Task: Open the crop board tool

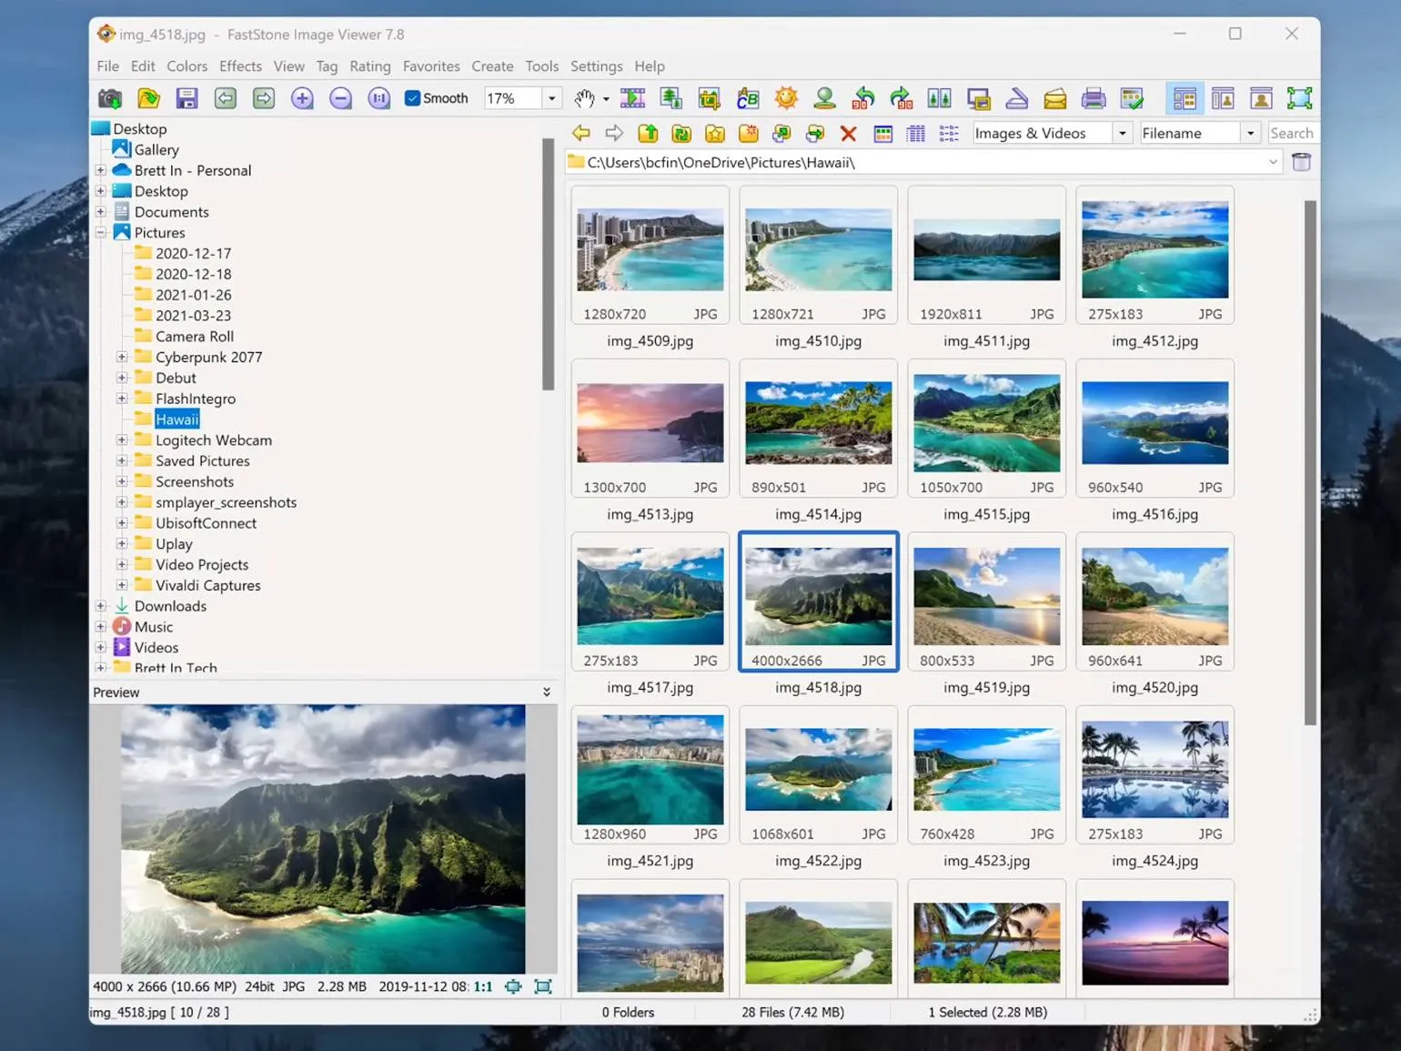Action: tap(709, 98)
